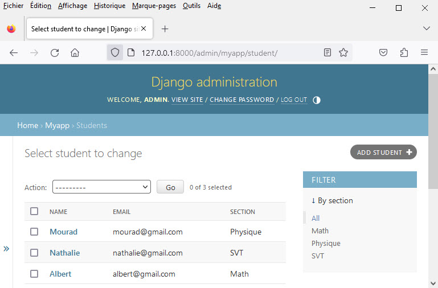Image resolution: width=438 pixels, height=288 pixels.
Task: Click the albert@gmail.com email cell
Action: coord(144,274)
